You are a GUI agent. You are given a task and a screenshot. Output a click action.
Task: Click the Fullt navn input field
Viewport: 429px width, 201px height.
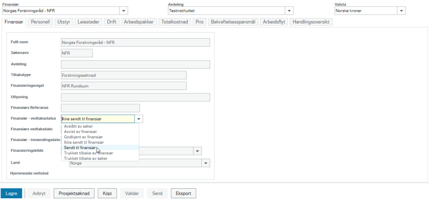pos(136,42)
